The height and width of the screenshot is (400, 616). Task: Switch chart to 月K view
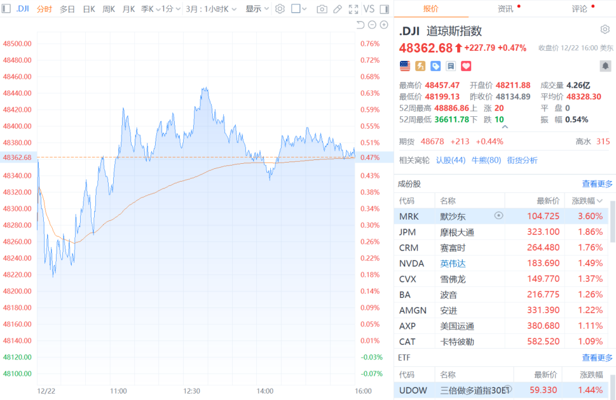(128, 9)
